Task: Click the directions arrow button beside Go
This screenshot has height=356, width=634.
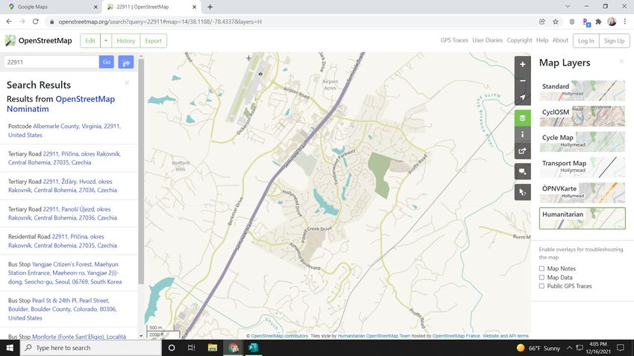Action: click(126, 62)
